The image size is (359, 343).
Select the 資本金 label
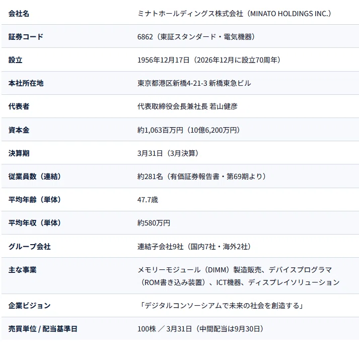tap(19, 130)
